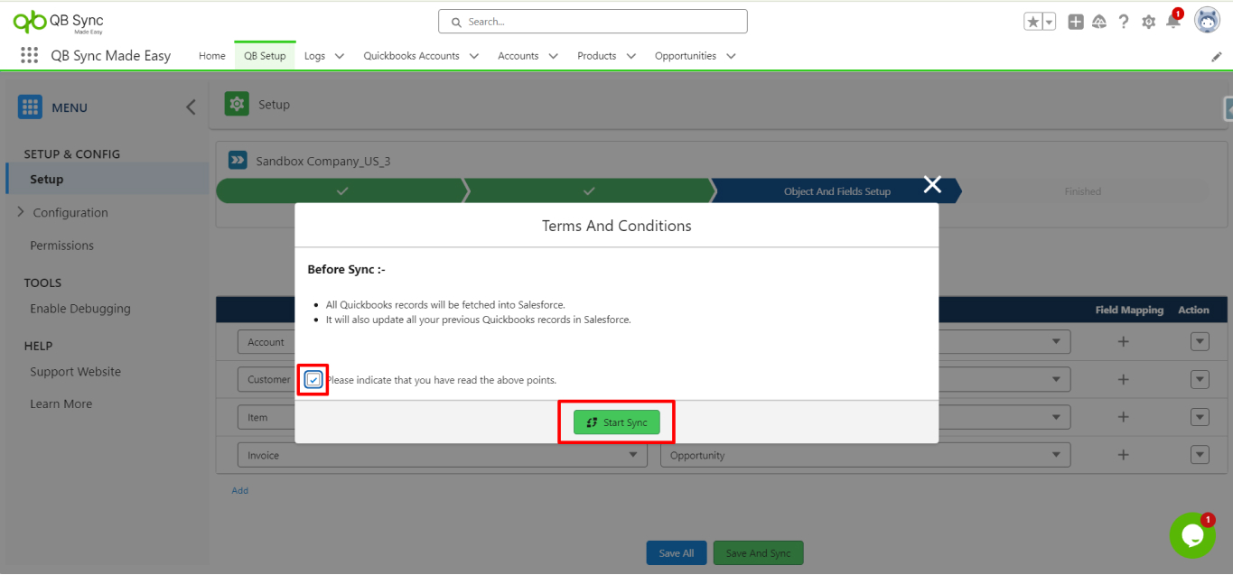1233x575 pixels.
Task: Open the Accounts tab
Action: pyautogui.click(x=518, y=56)
